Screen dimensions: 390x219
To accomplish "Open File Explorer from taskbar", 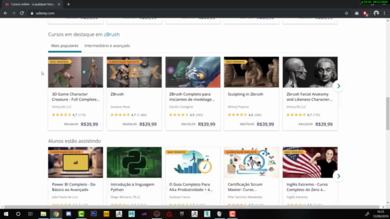I will 43,214.
